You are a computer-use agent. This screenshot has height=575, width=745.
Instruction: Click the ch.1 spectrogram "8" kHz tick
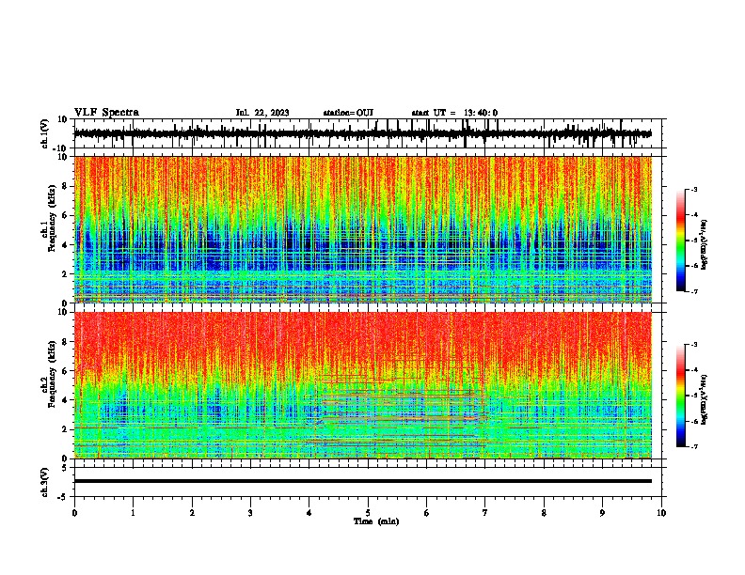point(65,186)
